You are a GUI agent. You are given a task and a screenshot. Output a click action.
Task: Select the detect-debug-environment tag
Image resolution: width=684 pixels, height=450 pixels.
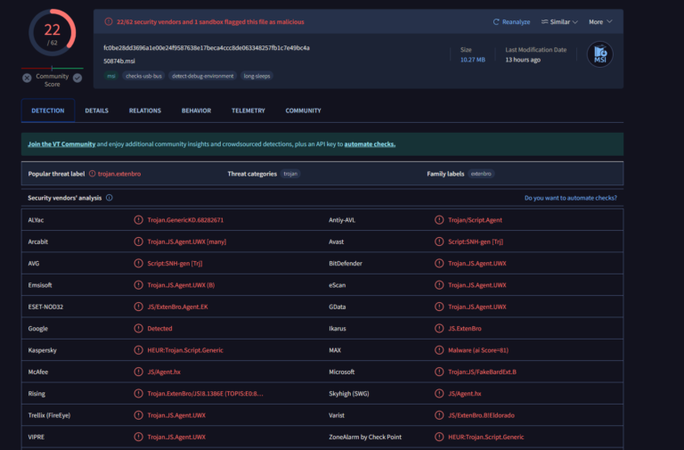(202, 76)
